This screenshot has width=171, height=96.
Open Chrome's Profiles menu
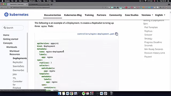coord(39,1)
